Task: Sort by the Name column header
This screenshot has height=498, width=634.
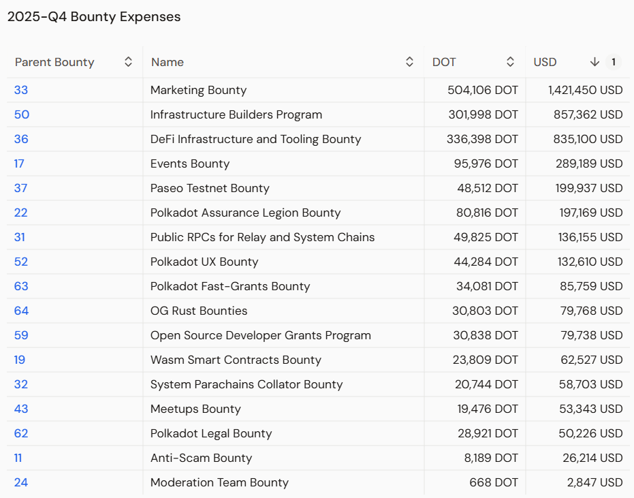Action: (x=168, y=62)
